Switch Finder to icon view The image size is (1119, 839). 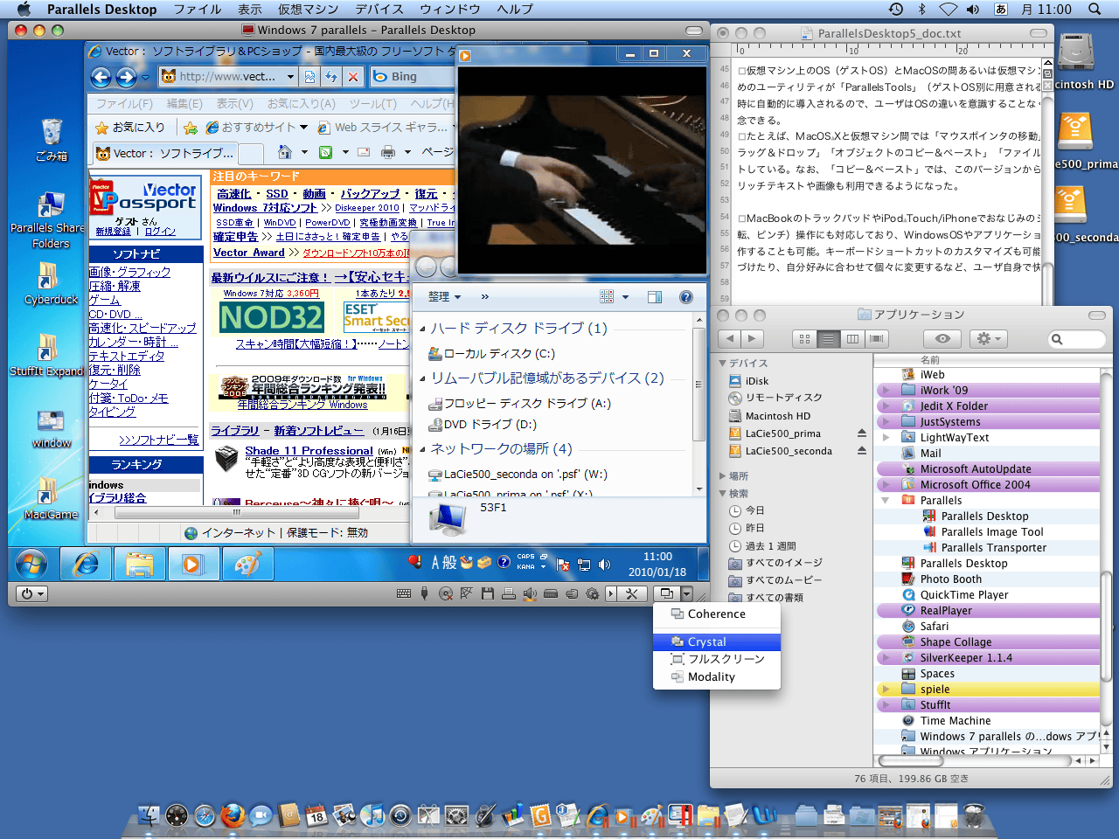tap(804, 339)
